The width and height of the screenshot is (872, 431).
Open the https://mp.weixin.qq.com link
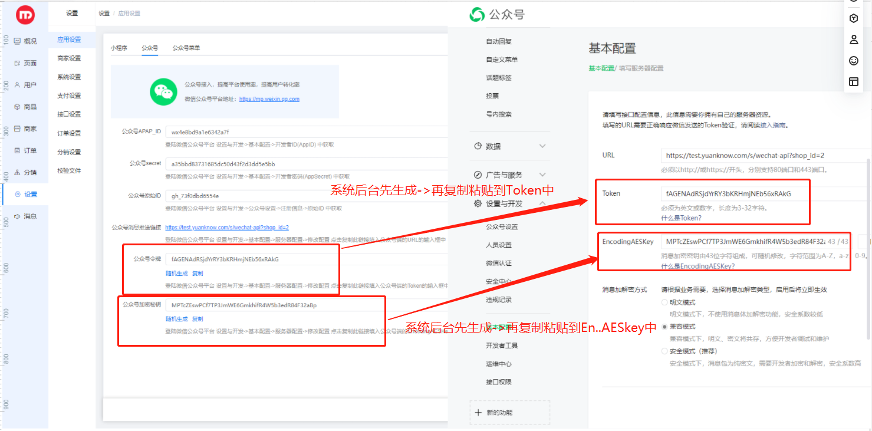coord(269,99)
